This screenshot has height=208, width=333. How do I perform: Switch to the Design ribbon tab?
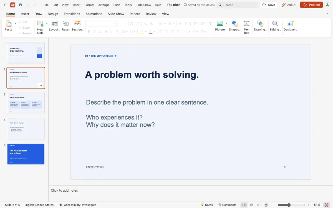53,14
